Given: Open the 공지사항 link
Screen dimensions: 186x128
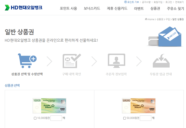Looking at the screenshot, I should 146,2.
